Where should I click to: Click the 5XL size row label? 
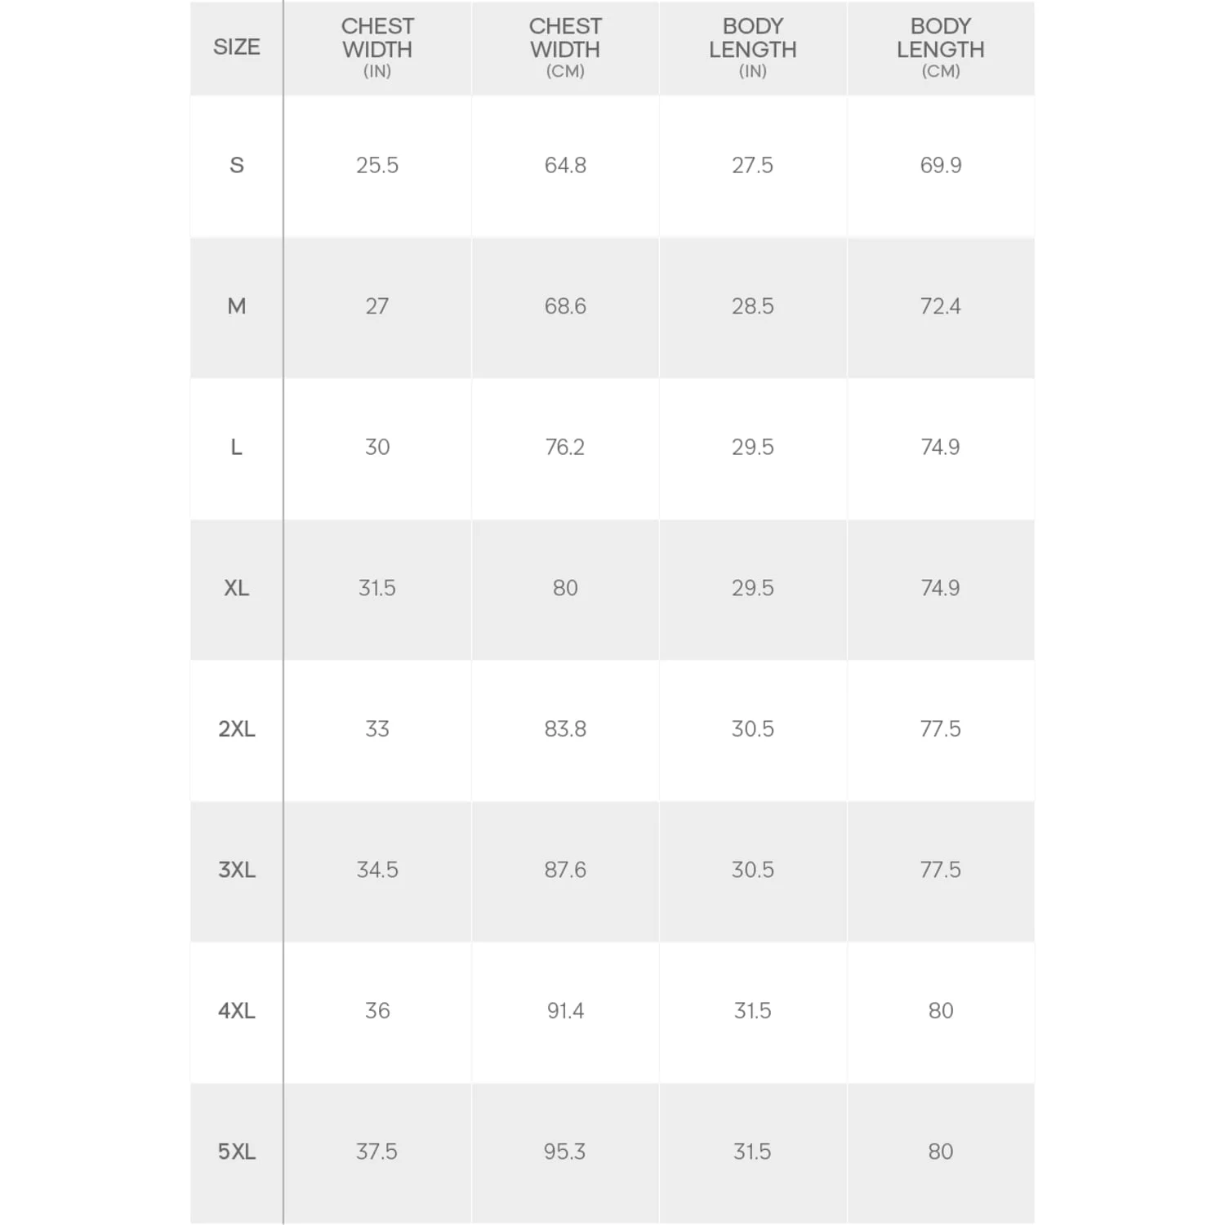click(237, 1151)
